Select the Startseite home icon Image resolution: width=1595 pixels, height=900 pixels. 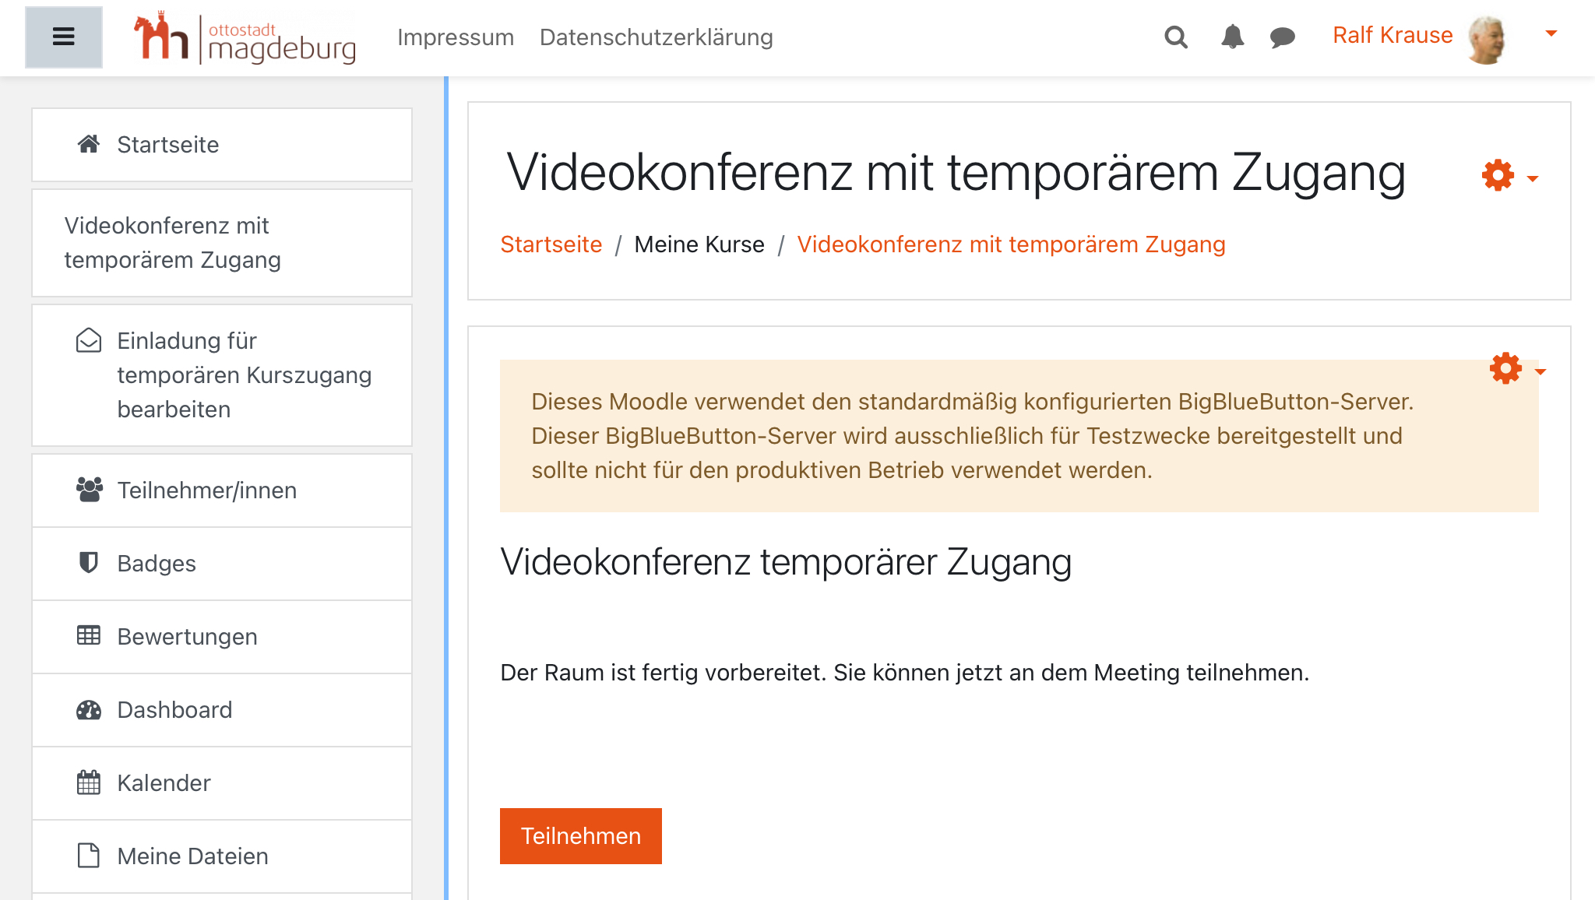90,143
